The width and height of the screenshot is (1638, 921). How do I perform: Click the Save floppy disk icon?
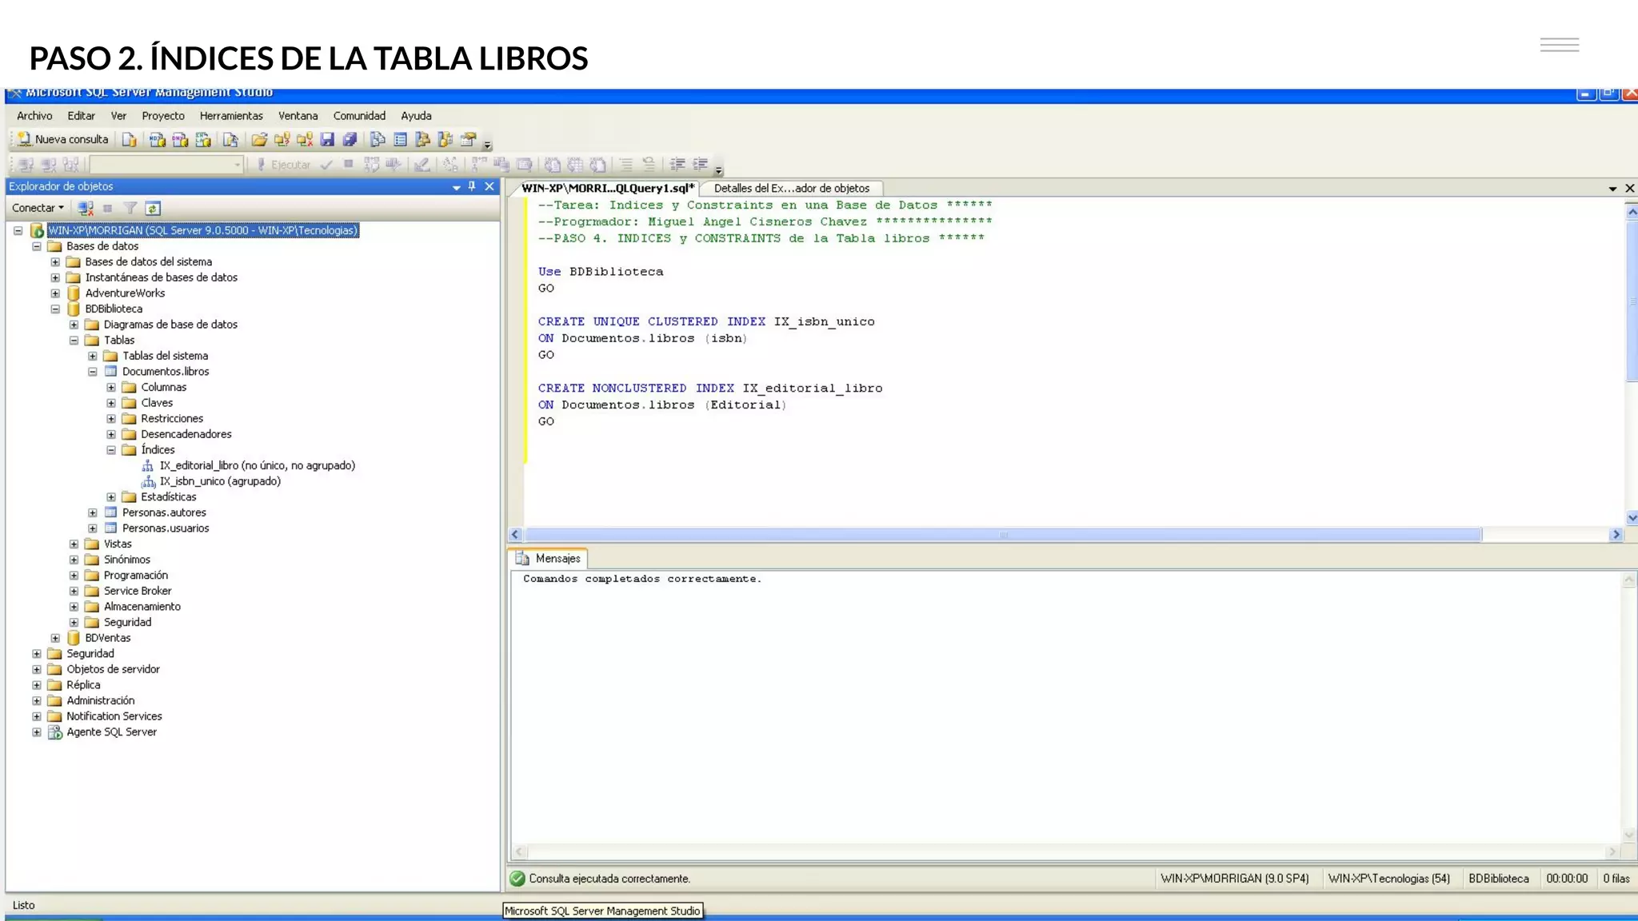coord(327,140)
